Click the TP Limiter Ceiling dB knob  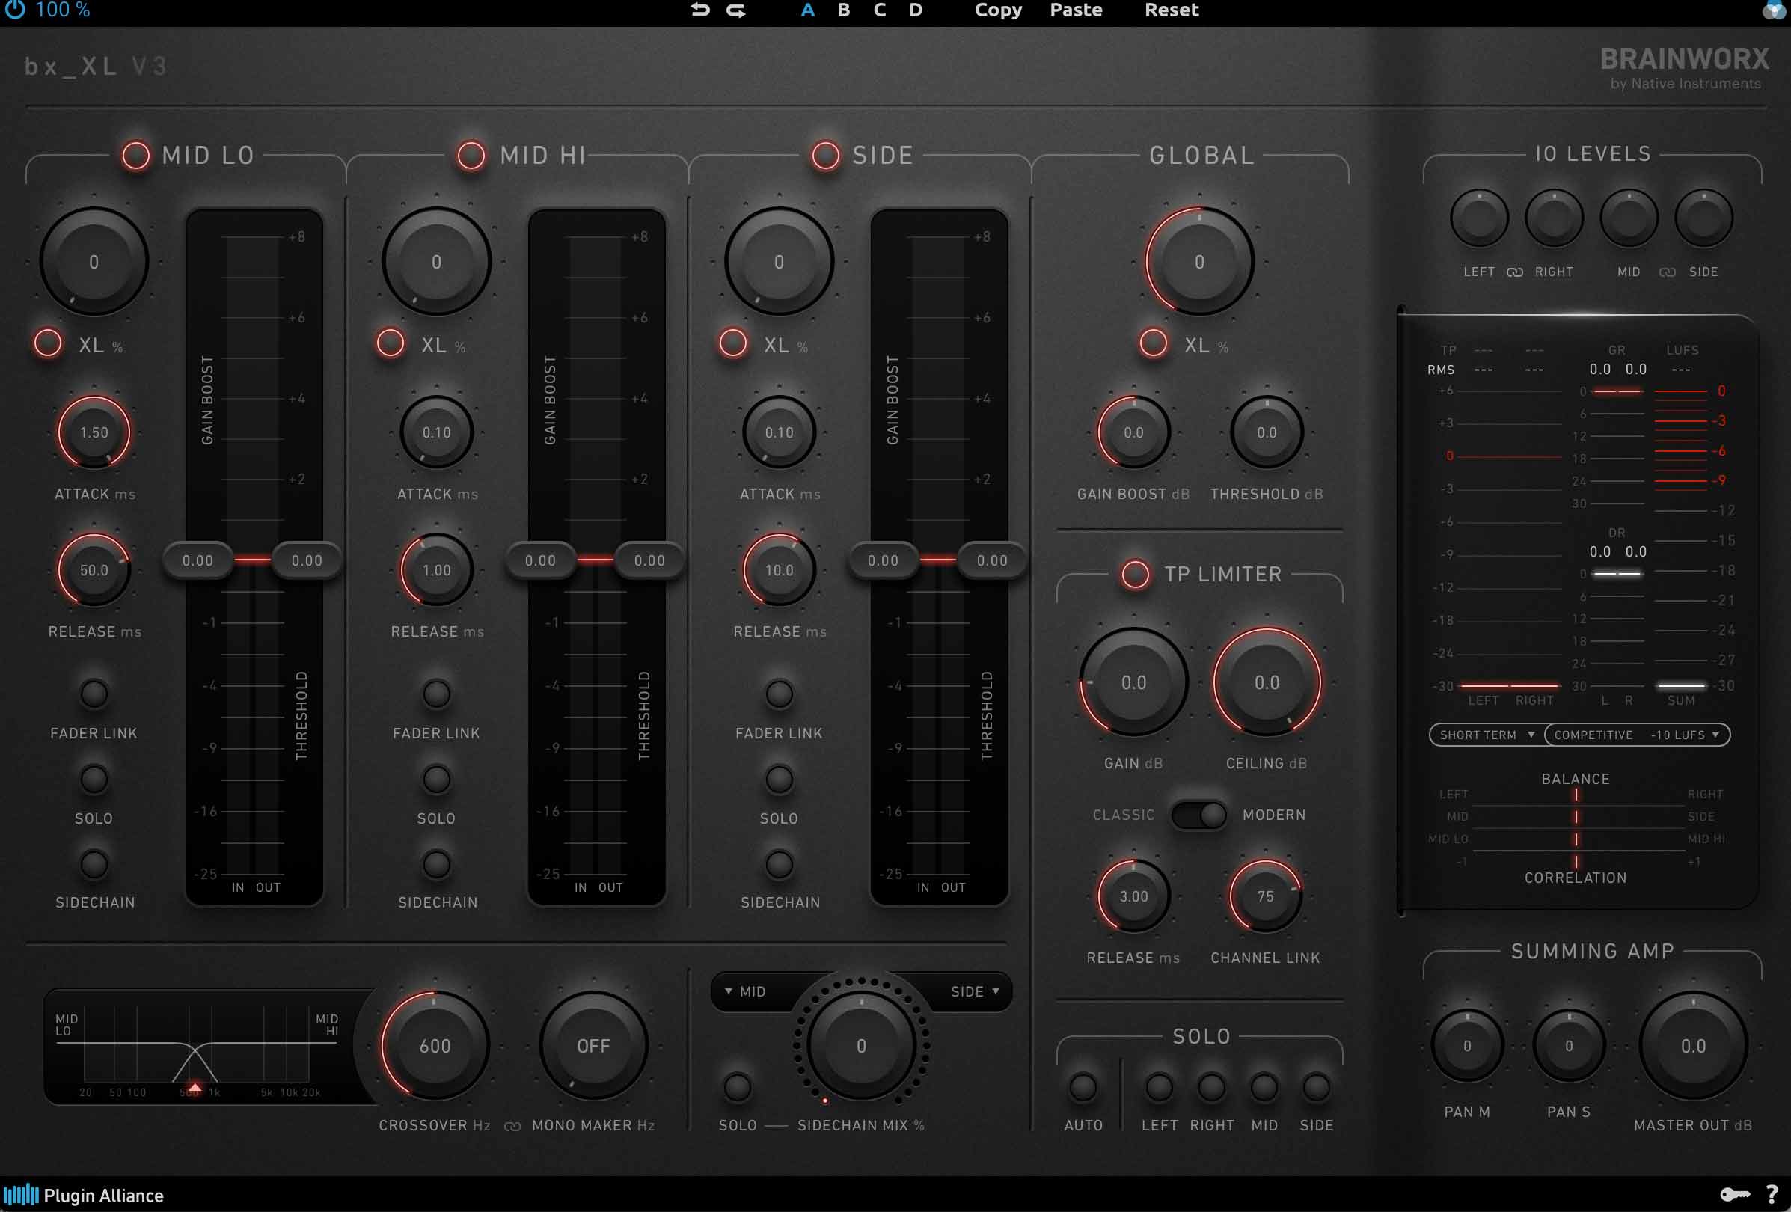(x=1266, y=682)
